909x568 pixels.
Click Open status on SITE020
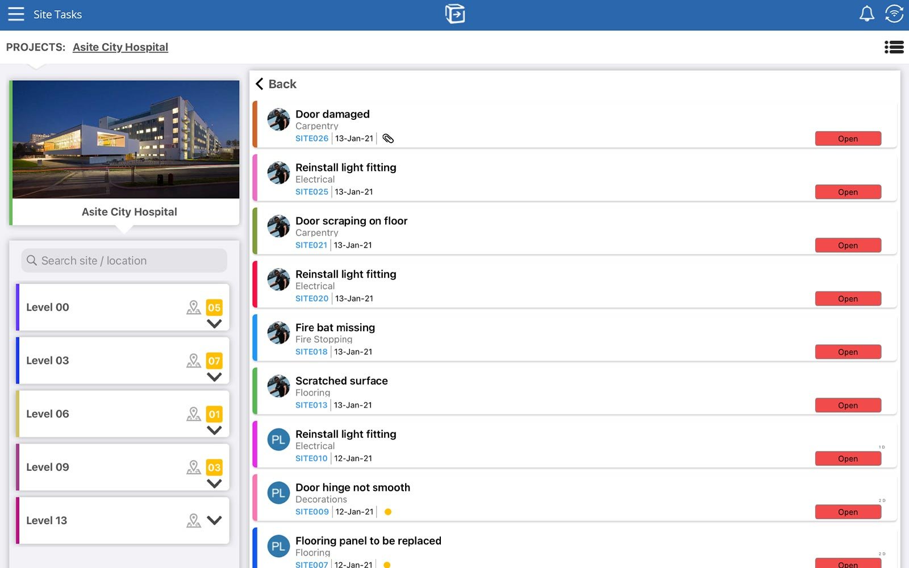(848, 299)
